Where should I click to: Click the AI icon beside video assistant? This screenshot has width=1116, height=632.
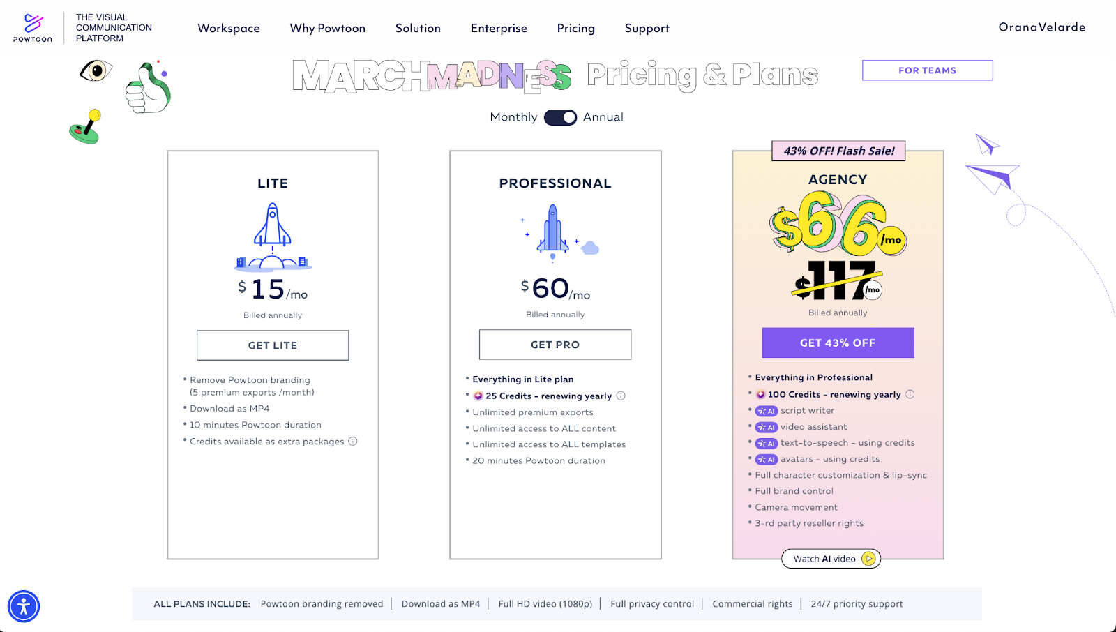[767, 427]
